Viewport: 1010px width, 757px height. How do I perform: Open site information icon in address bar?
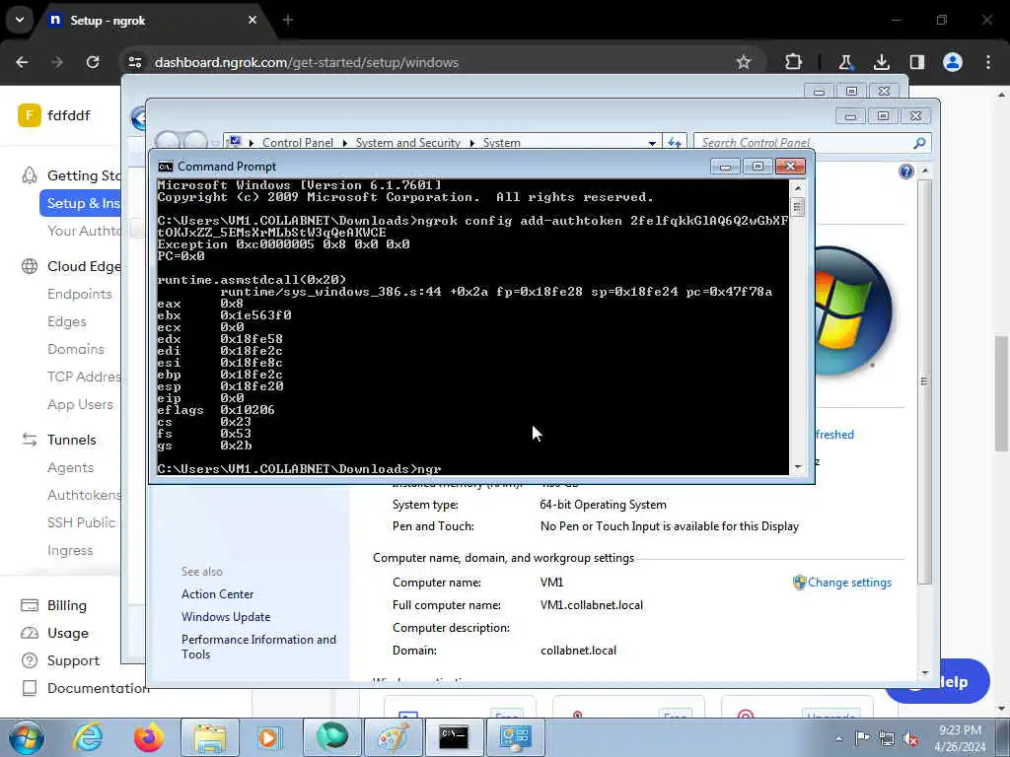point(135,62)
